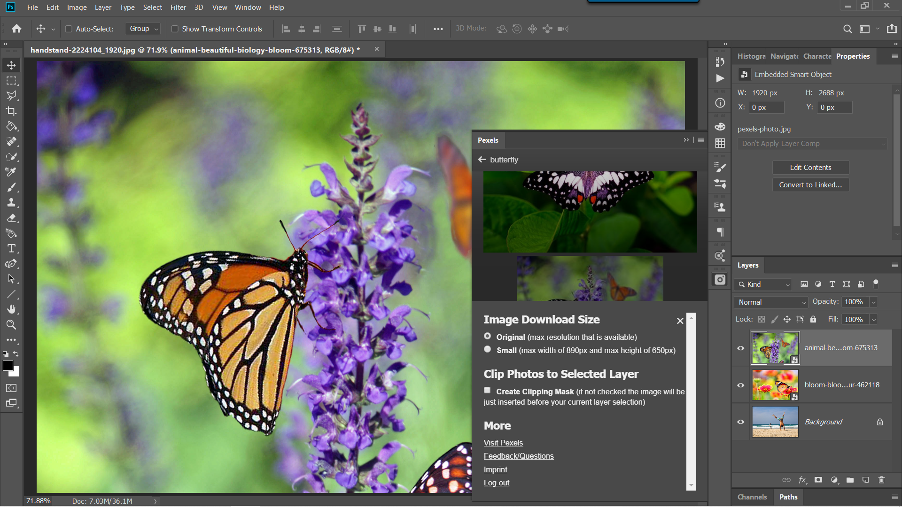The height and width of the screenshot is (507, 902).
Task: Click the Zoom tool in toolbar
Action: click(x=11, y=324)
